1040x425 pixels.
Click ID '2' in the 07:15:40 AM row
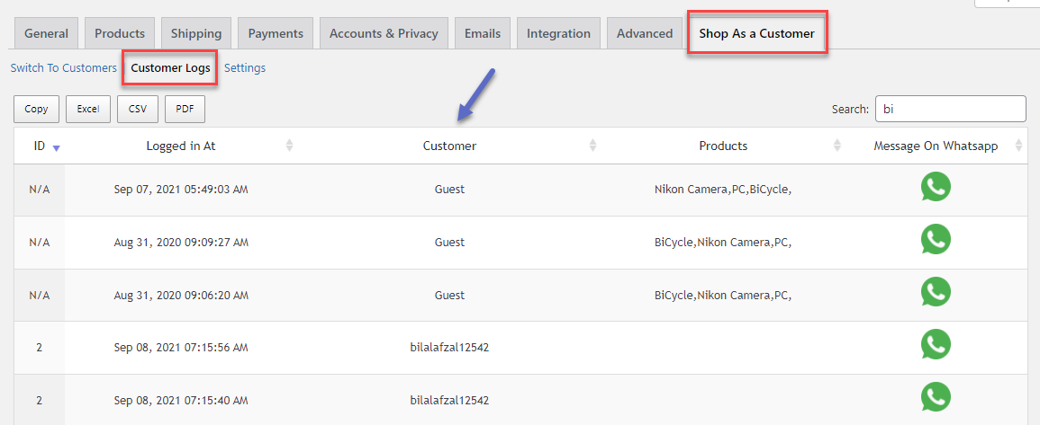pos(39,401)
